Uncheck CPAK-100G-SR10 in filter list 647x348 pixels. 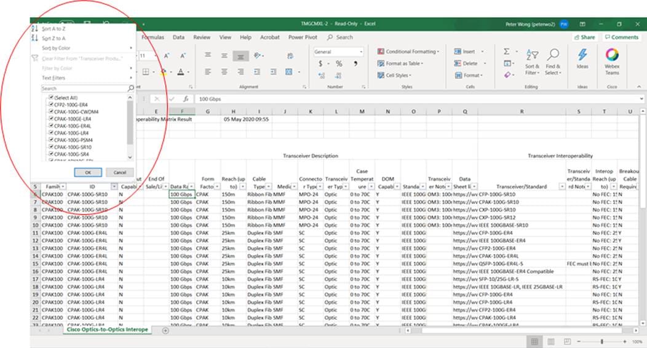[51, 147]
